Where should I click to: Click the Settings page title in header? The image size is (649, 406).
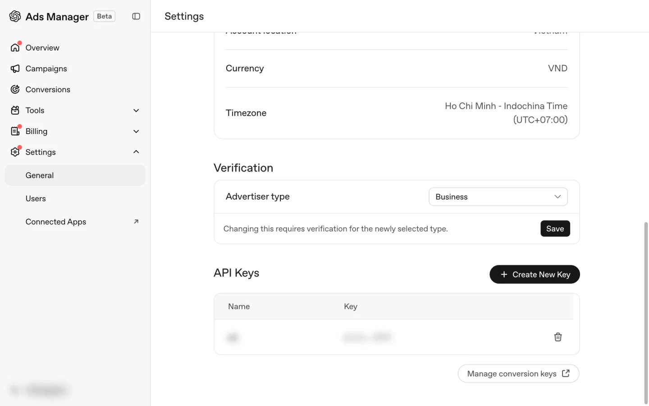(184, 16)
